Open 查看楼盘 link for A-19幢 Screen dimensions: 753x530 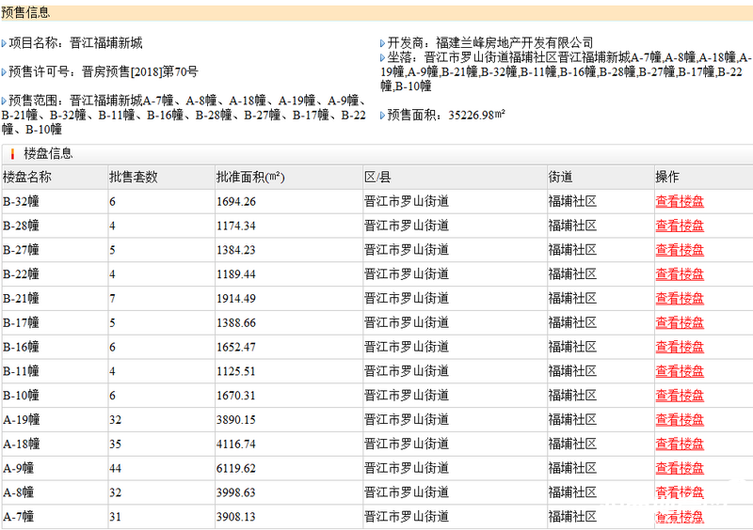(x=680, y=420)
